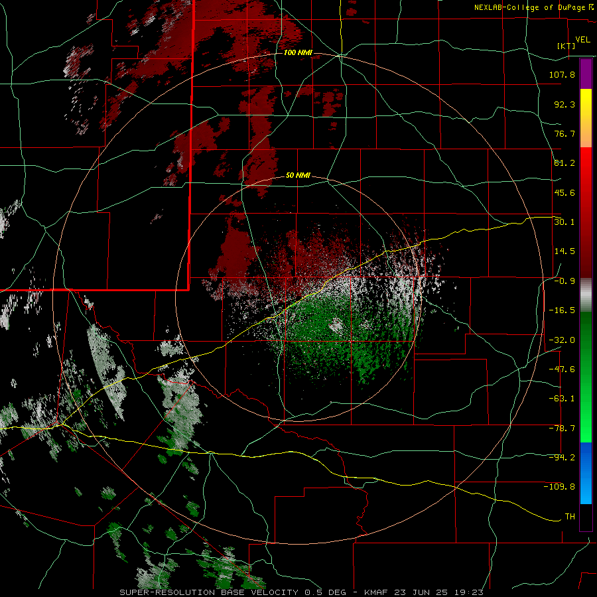Click the -16.5 velocity scale value
This screenshot has width=597, height=597.
[x=562, y=310]
